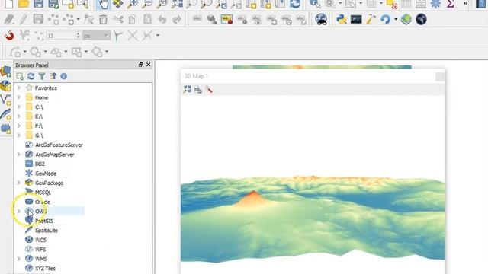Add selected layers in Browser Panel

[20, 76]
